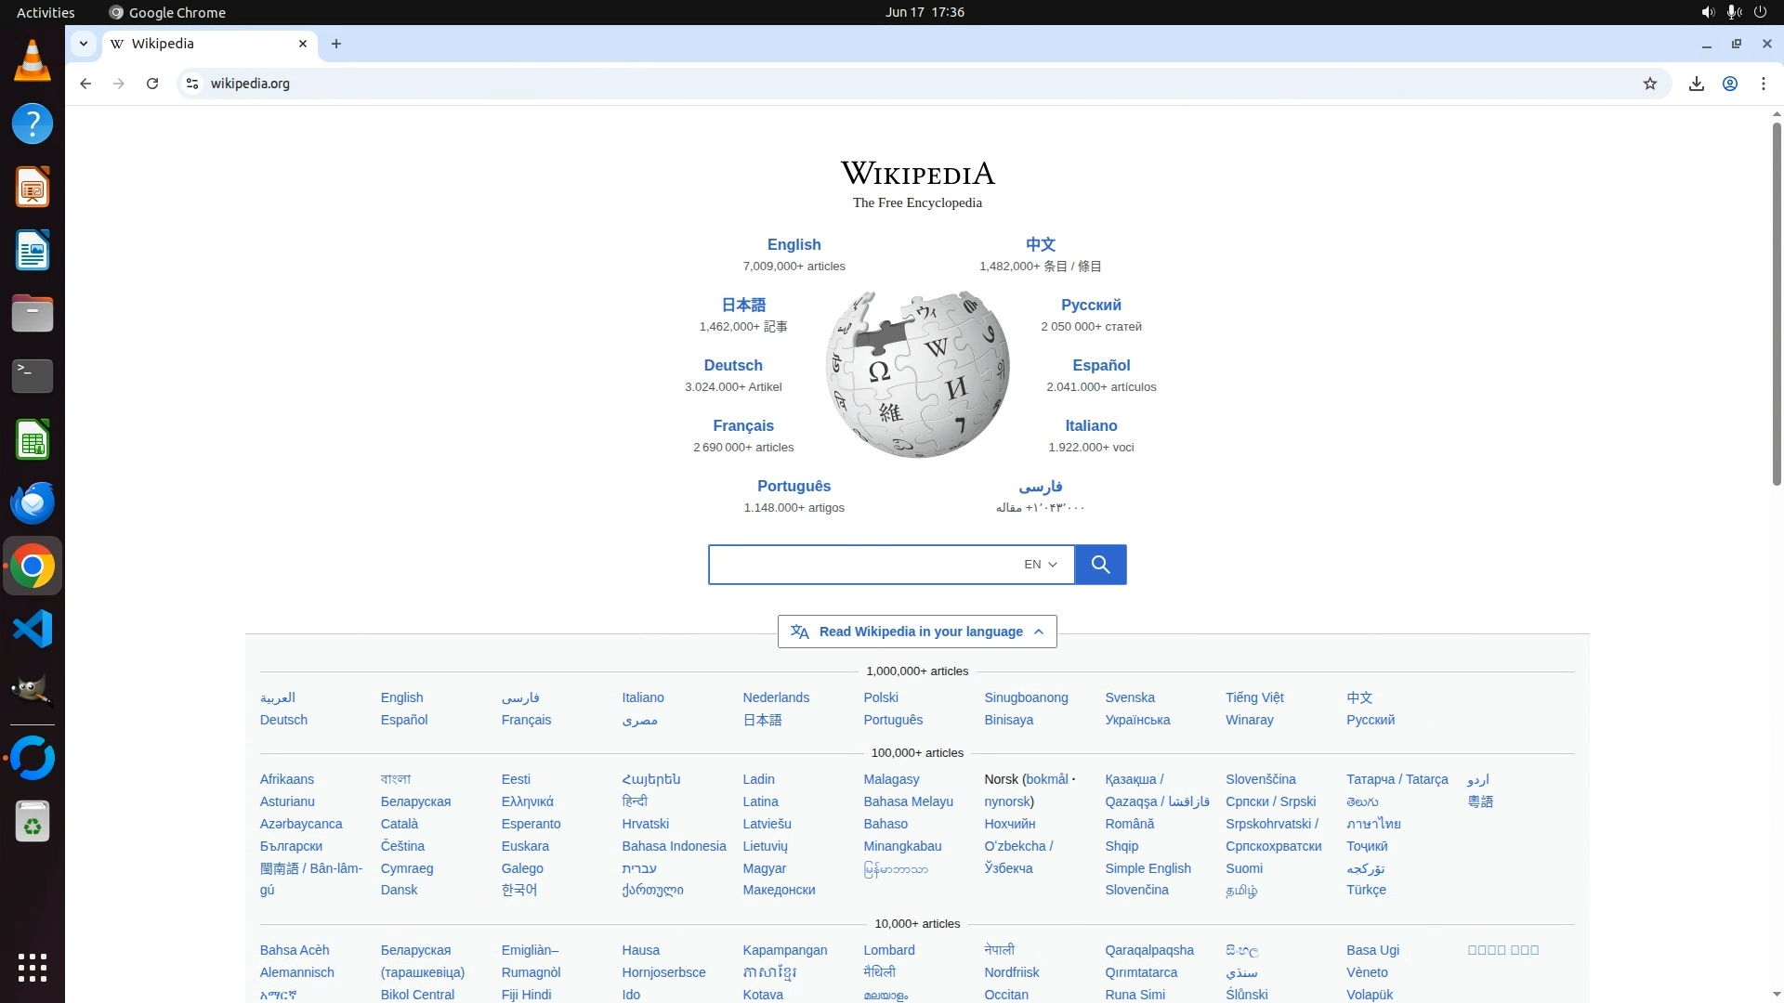Click the Wikipedia globe logo
This screenshot has height=1003, width=1784.
[x=917, y=373]
